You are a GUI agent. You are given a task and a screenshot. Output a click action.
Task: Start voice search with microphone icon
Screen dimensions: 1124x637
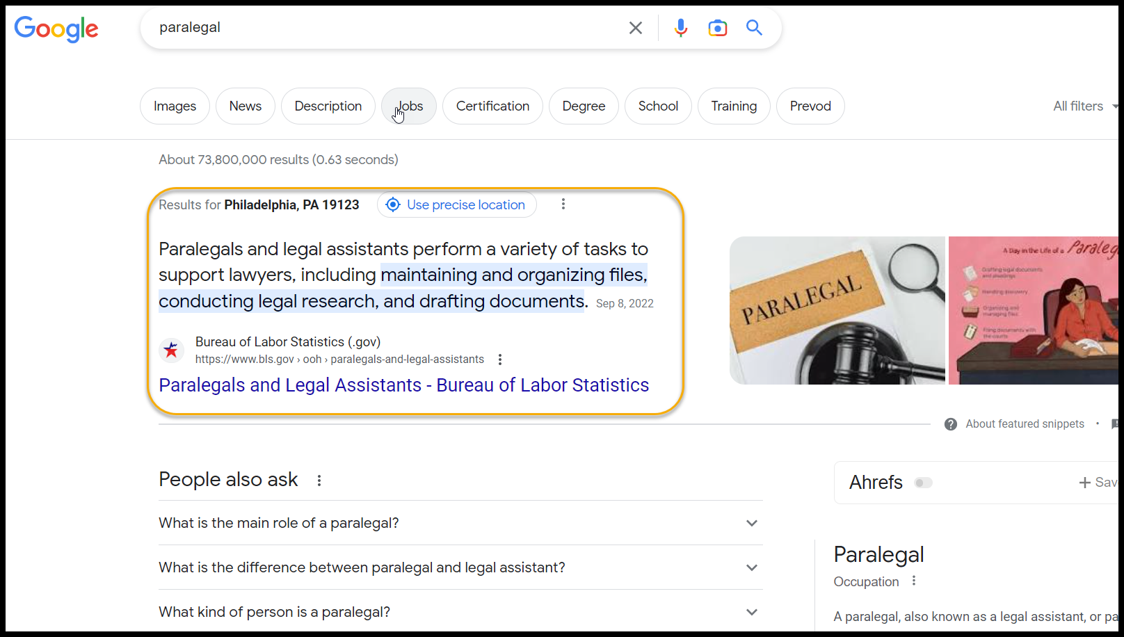[x=680, y=28]
